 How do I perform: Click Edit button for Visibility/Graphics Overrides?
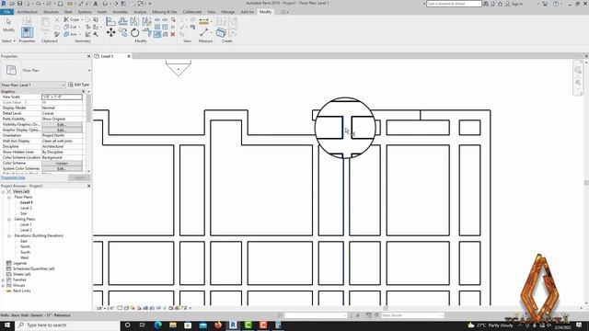(x=62, y=124)
